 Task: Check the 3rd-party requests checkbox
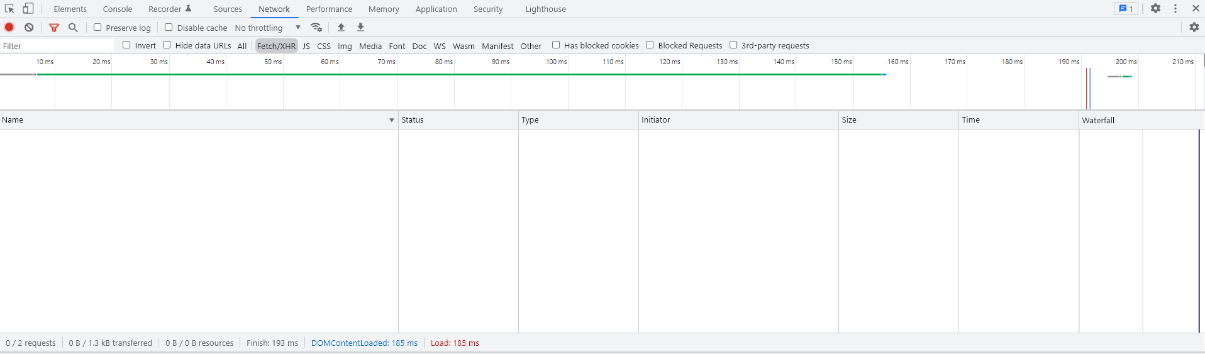[x=733, y=45]
